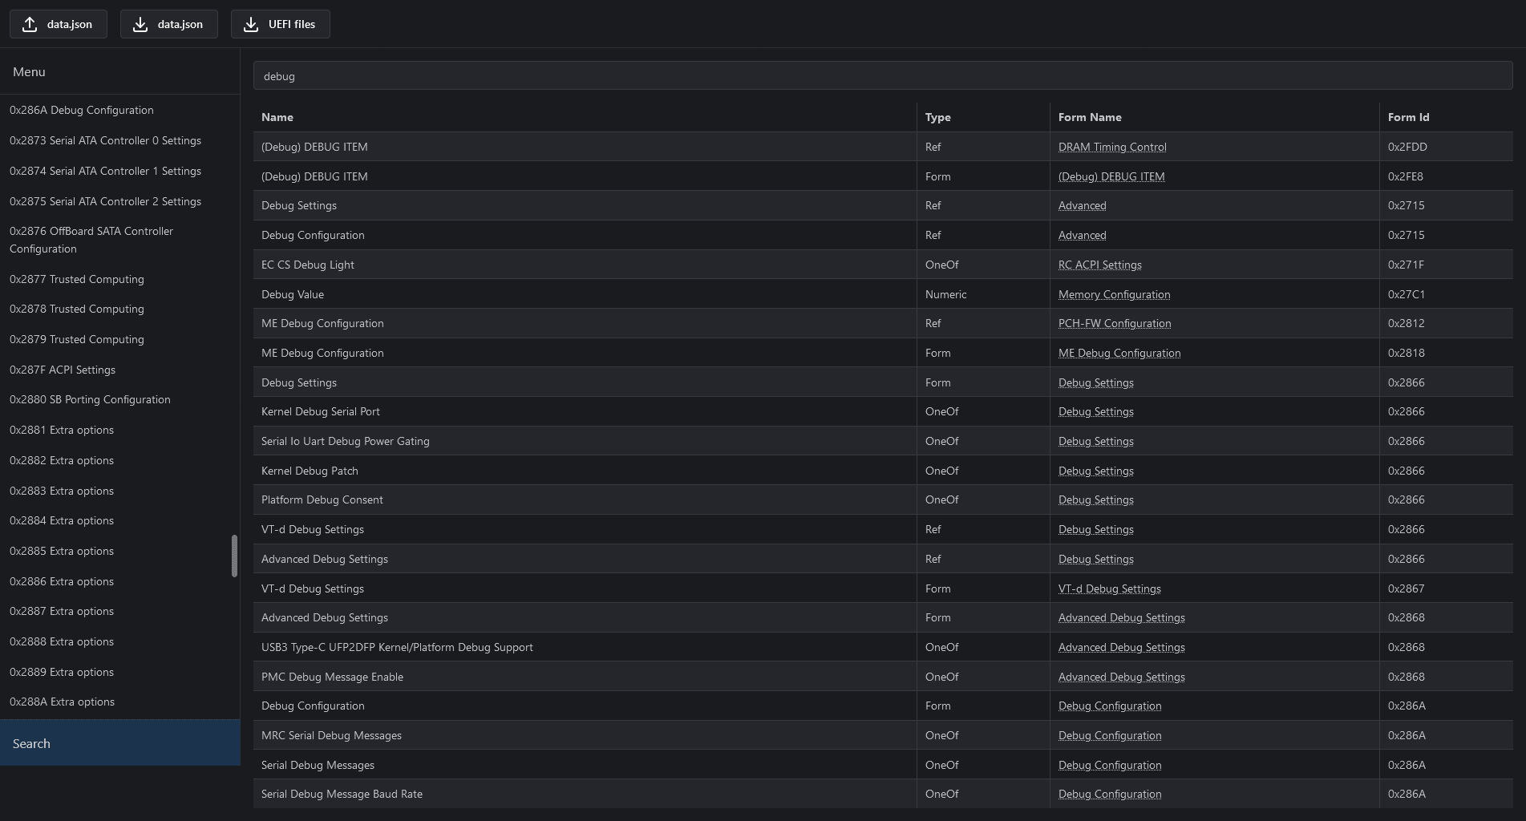Click the upload data.json icon
The width and height of the screenshot is (1526, 821).
[x=30, y=24]
